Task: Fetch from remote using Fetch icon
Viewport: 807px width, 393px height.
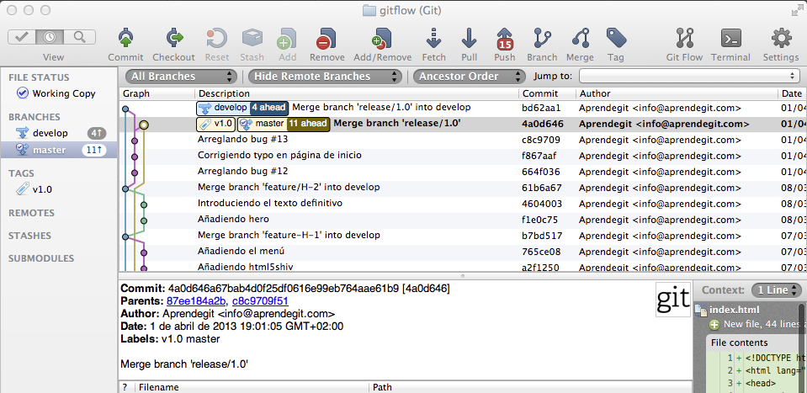Action: coord(434,39)
